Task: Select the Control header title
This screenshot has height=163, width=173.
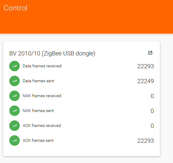Action: (x=16, y=8)
